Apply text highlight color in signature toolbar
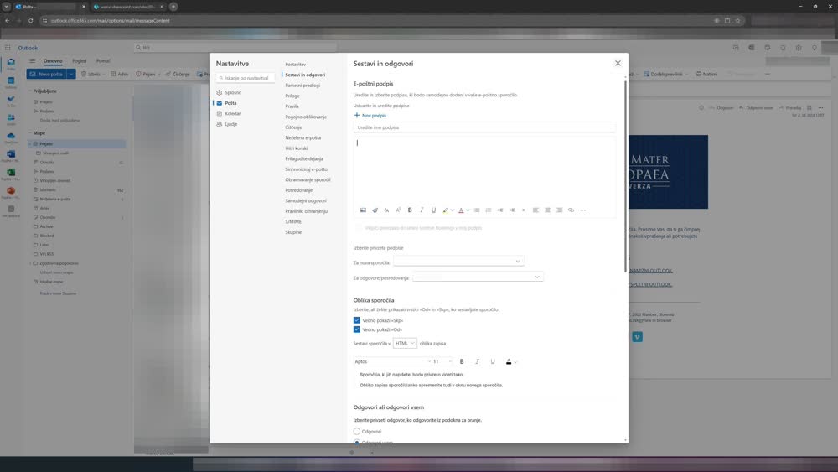Viewport: 838px width, 472px height. (x=445, y=210)
